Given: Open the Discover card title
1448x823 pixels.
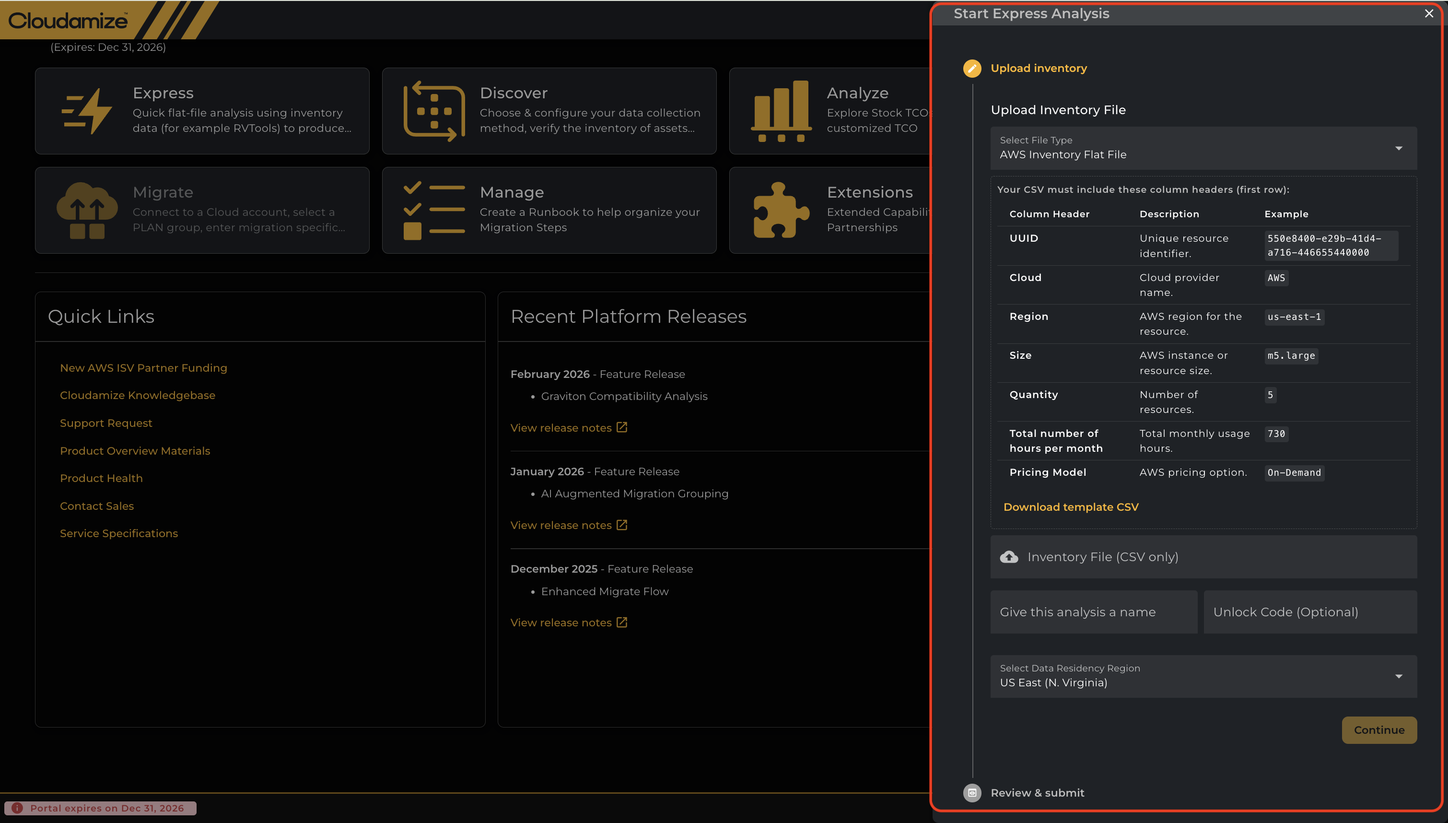Looking at the screenshot, I should coord(514,93).
